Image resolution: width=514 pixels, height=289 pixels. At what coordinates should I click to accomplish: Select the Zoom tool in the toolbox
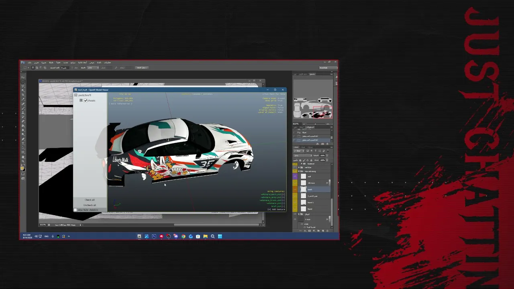coord(23,161)
